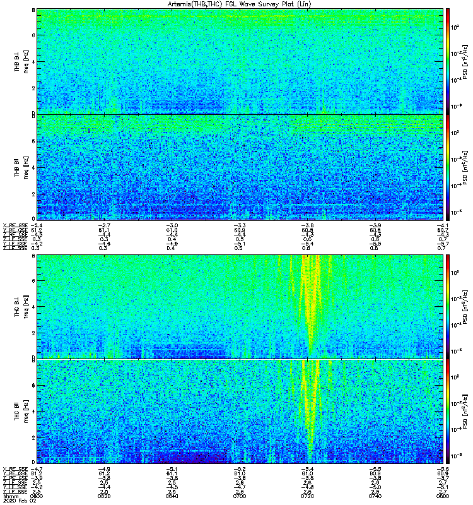This screenshot has width=473, height=505.
Task: Click the 'PSD [nT²/Hz]' label of THB B∥ panel
Action: [x=465, y=167]
